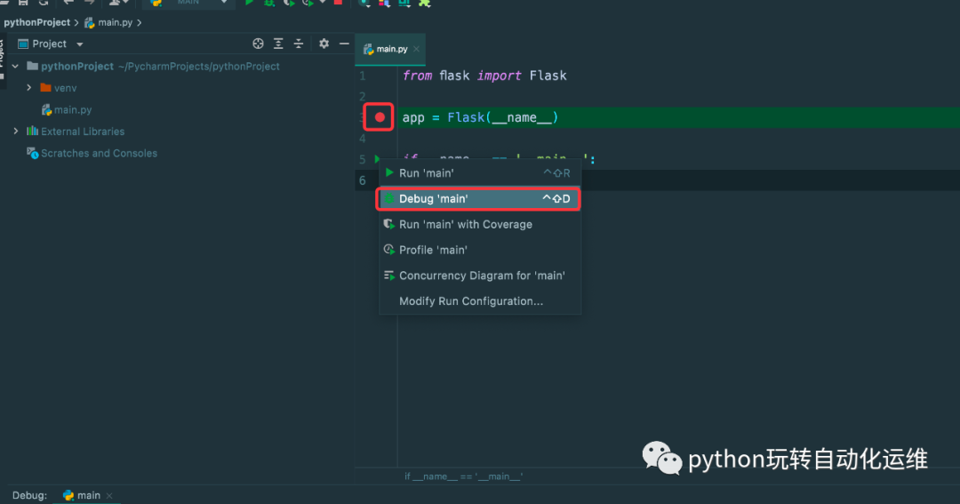Click the Collapse All icon in Project panel
This screenshot has width=960, height=504.
click(299, 44)
